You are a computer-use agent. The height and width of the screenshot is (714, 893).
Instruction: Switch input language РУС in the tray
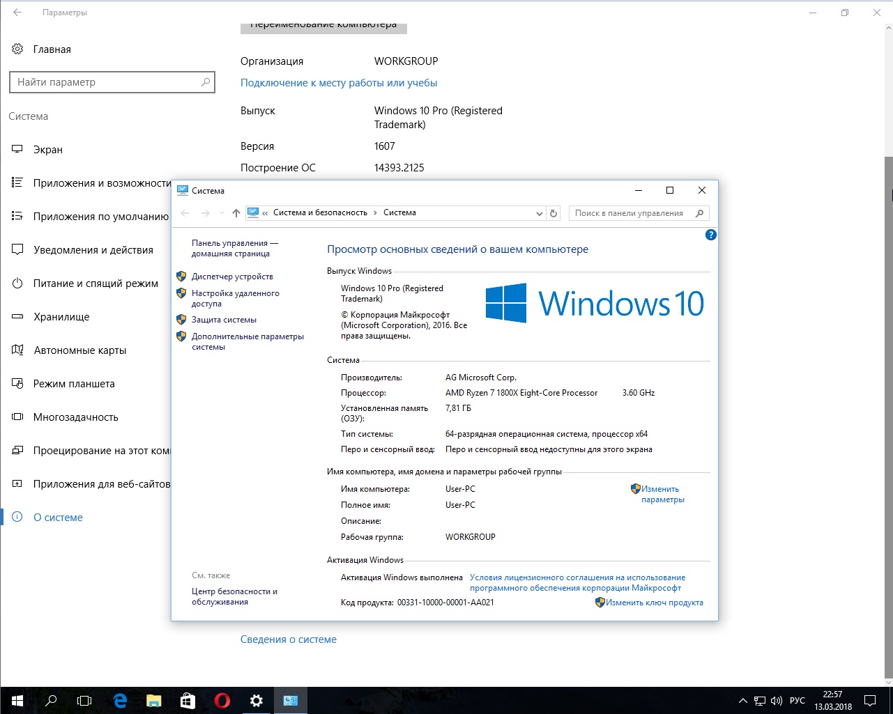(x=797, y=700)
